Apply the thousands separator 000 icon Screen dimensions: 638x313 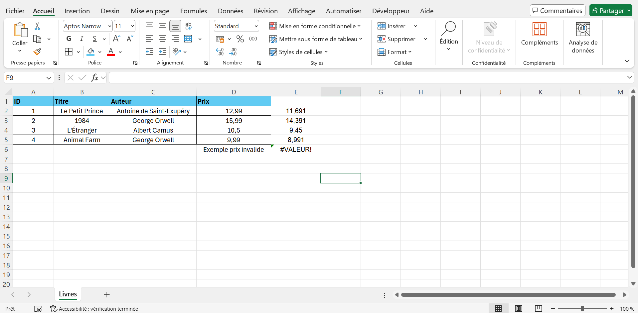click(x=253, y=39)
